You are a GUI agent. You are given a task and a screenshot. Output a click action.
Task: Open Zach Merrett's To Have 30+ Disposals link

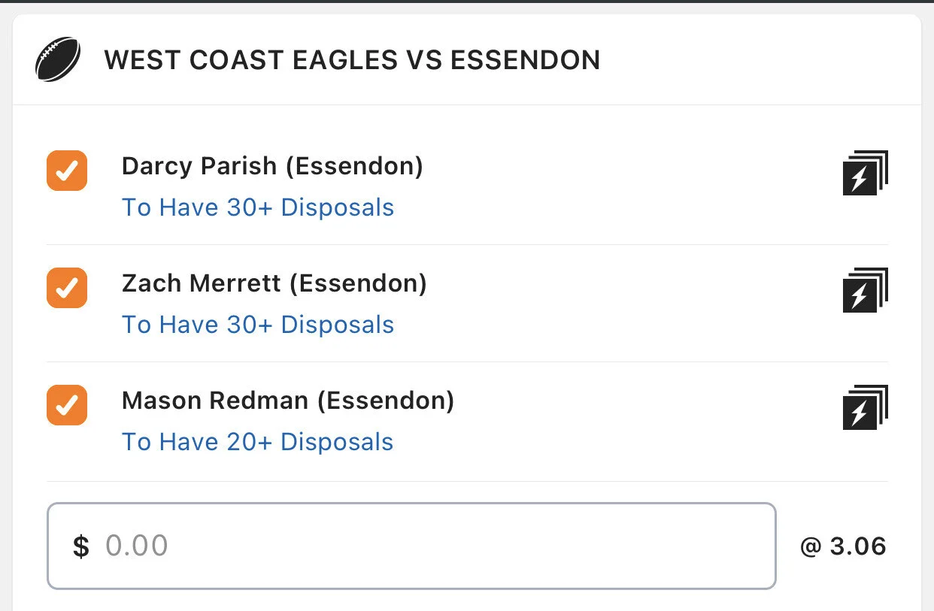[258, 325]
